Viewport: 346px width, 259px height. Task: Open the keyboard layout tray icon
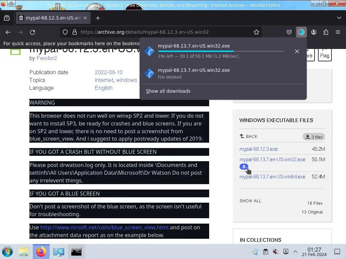286,252
